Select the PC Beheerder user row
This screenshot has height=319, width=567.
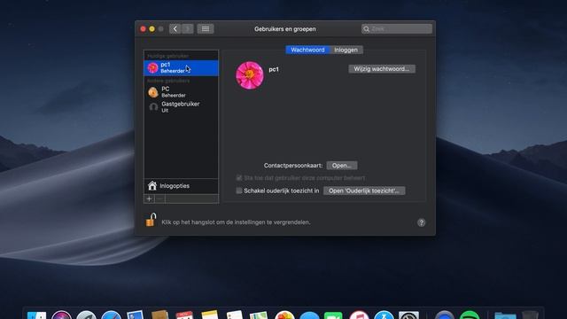pos(181,92)
